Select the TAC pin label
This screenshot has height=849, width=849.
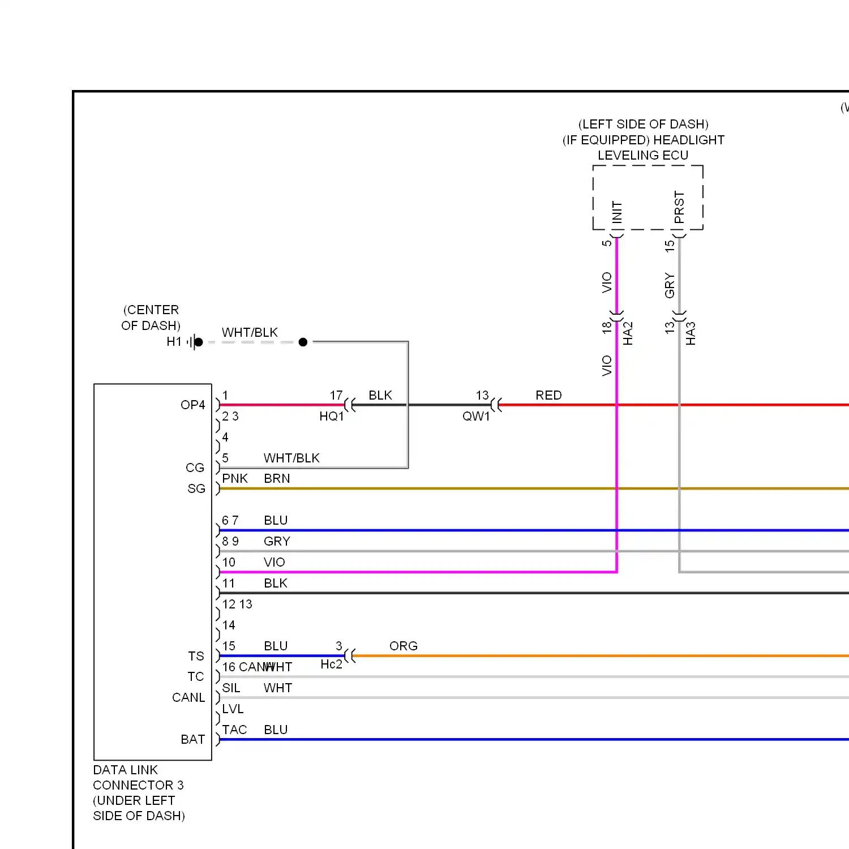234,730
